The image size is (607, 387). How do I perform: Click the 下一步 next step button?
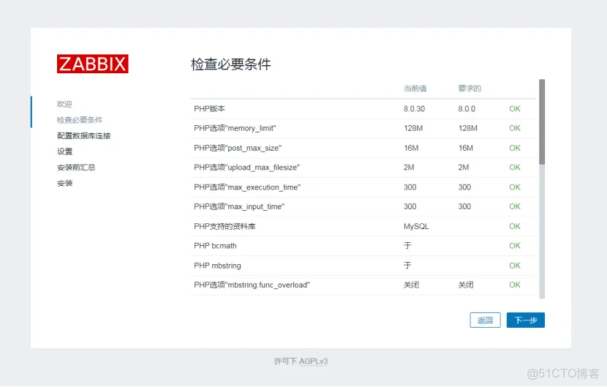tap(525, 320)
